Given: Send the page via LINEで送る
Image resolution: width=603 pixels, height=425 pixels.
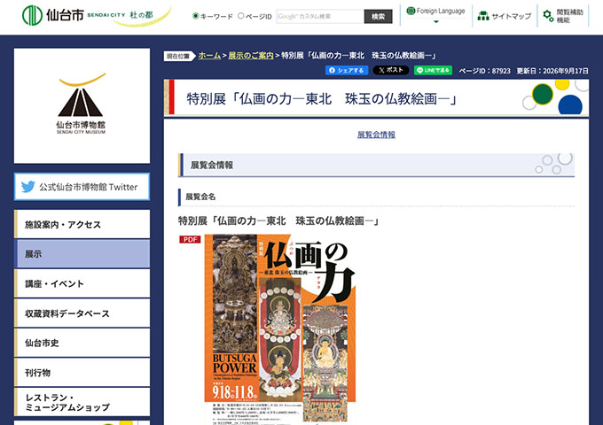Looking at the screenshot, I should [433, 70].
